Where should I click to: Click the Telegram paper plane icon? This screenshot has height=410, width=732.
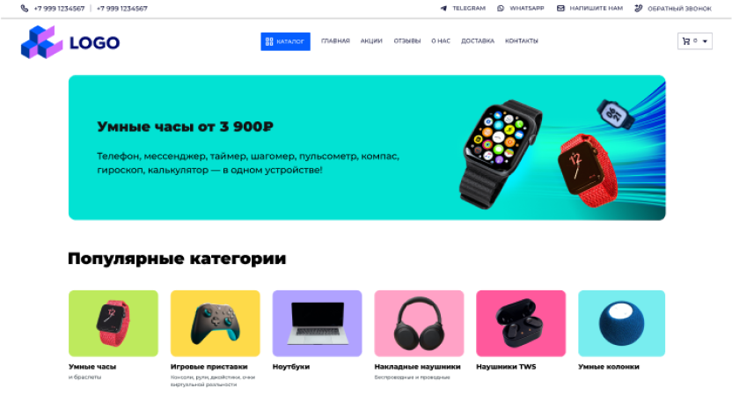point(443,9)
